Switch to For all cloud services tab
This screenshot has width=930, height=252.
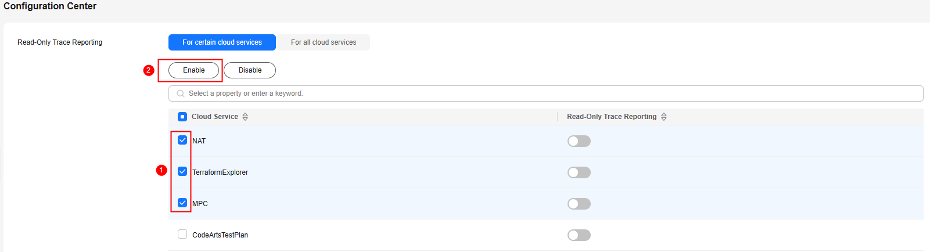pos(324,42)
